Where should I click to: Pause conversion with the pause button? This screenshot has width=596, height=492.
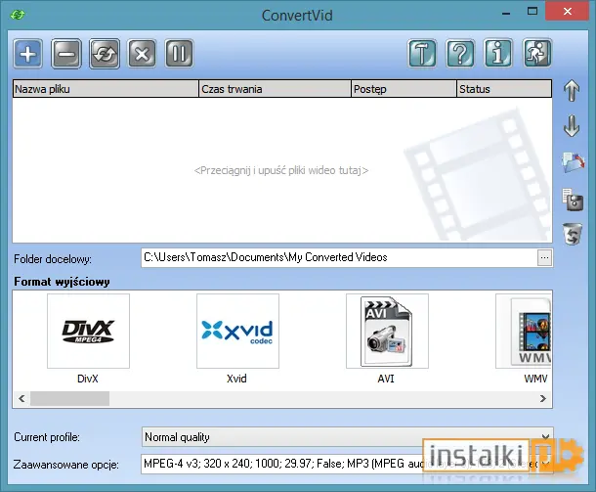coord(179,54)
